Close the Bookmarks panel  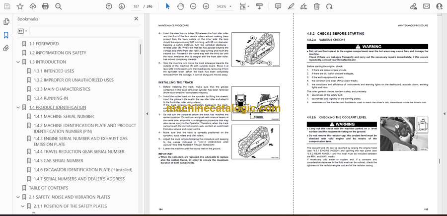pyautogui.click(x=136, y=19)
